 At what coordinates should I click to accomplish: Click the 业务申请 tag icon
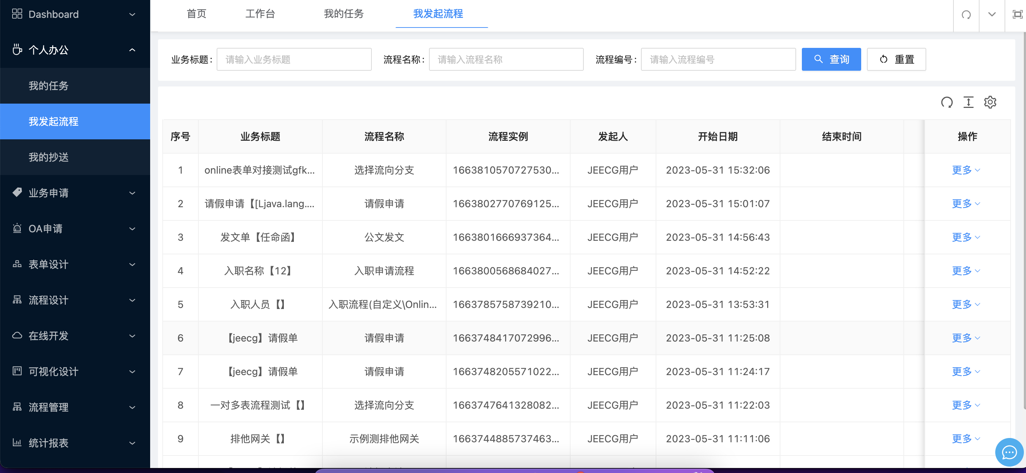(17, 193)
